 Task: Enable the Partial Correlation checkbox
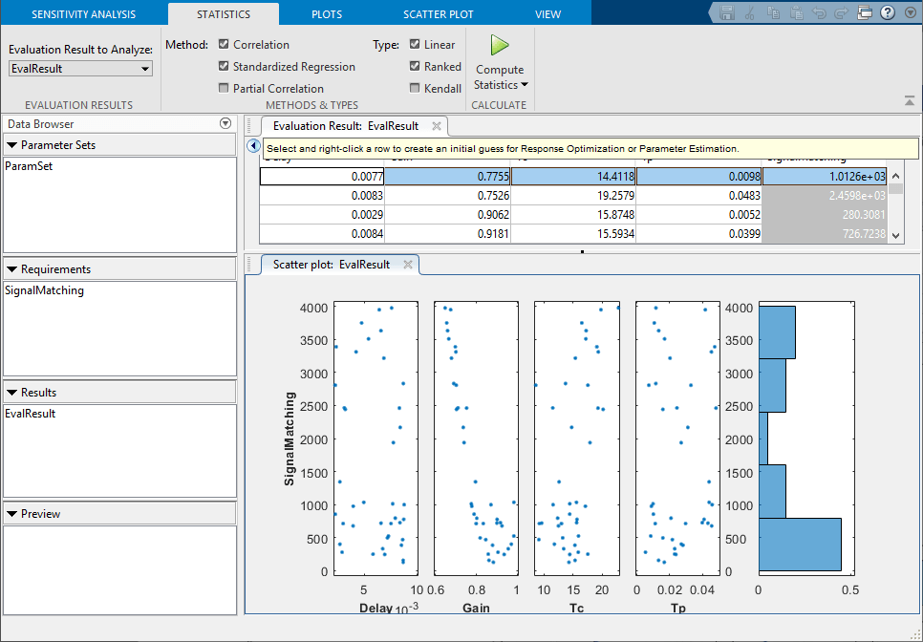[x=224, y=89]
